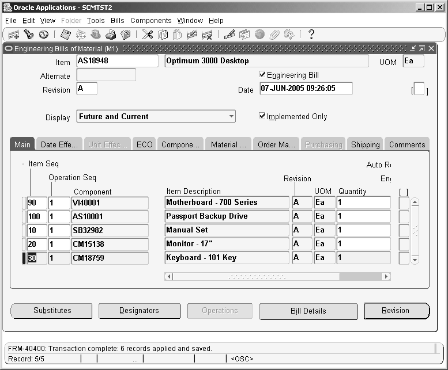Click the Translations globe icon
The height and width of the screenshot is (370, 448).
[x=259, y=35]
